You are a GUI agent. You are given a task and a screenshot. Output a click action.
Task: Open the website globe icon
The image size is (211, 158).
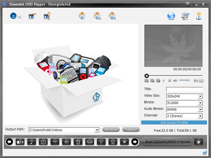coord(171,16)
